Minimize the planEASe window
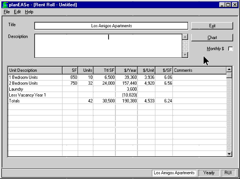This screenshot has width=240, height=179. coord(222,5)
